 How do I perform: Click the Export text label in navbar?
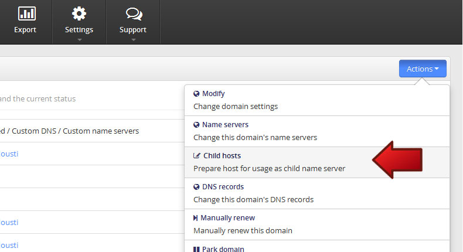[25, 30]
